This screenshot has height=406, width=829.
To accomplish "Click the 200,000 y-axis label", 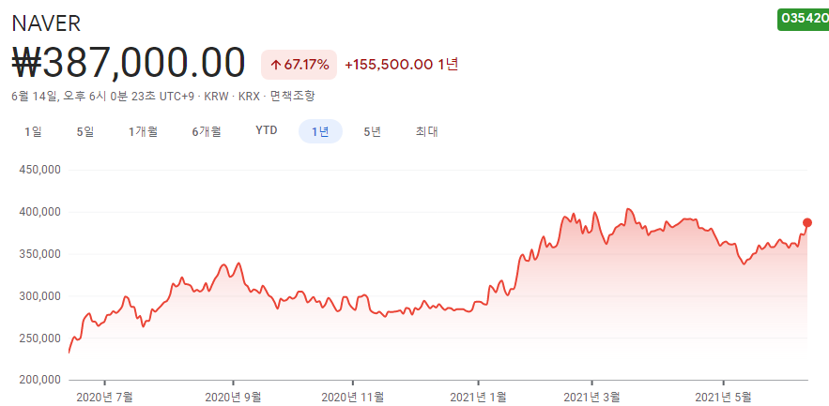I will point(39,380).
